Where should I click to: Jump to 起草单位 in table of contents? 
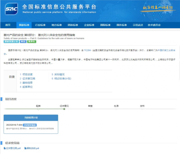27,87
